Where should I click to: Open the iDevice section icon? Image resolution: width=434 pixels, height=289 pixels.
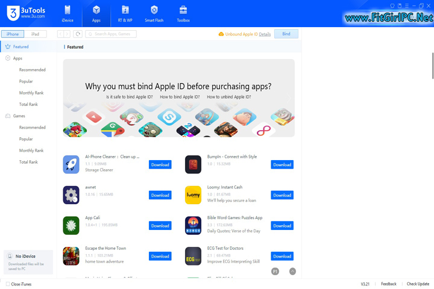[67, 10]
